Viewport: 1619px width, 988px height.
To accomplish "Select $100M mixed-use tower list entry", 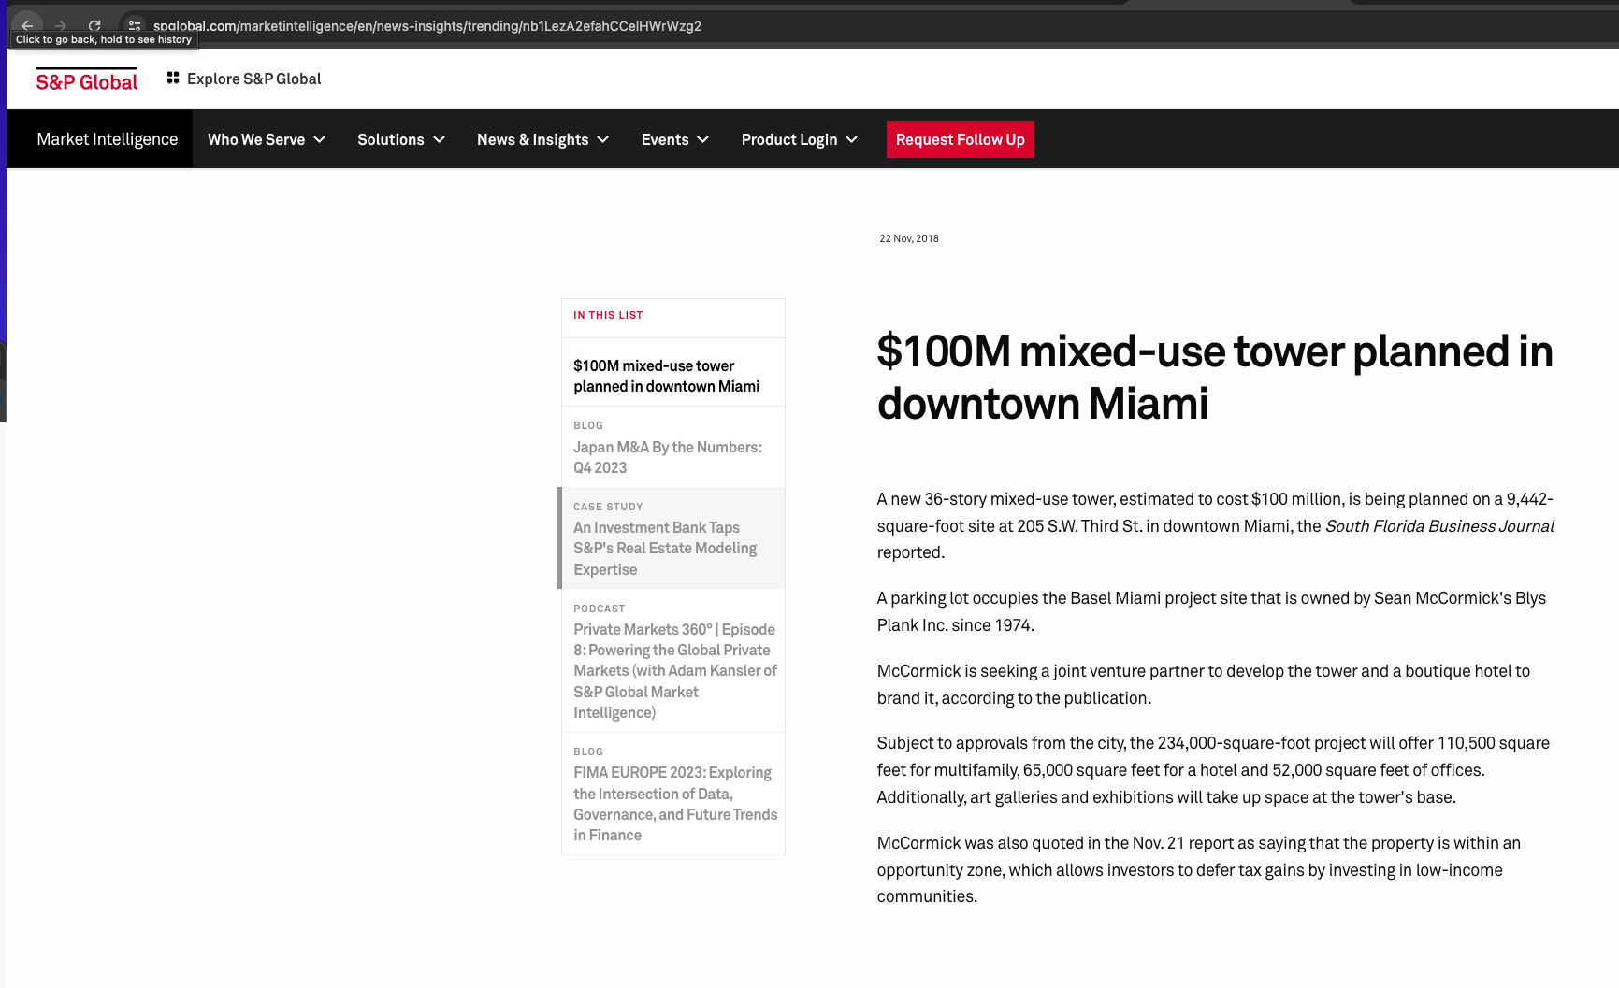I will click(x=673, y=376).
